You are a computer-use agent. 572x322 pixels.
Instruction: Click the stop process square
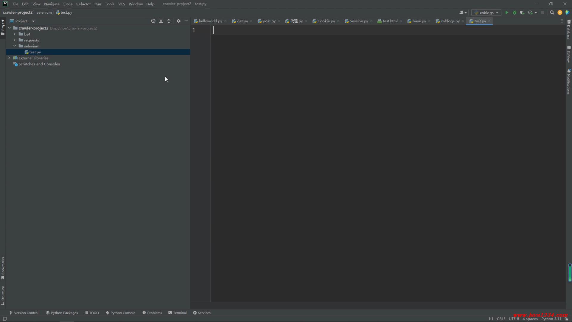point(542,13)
